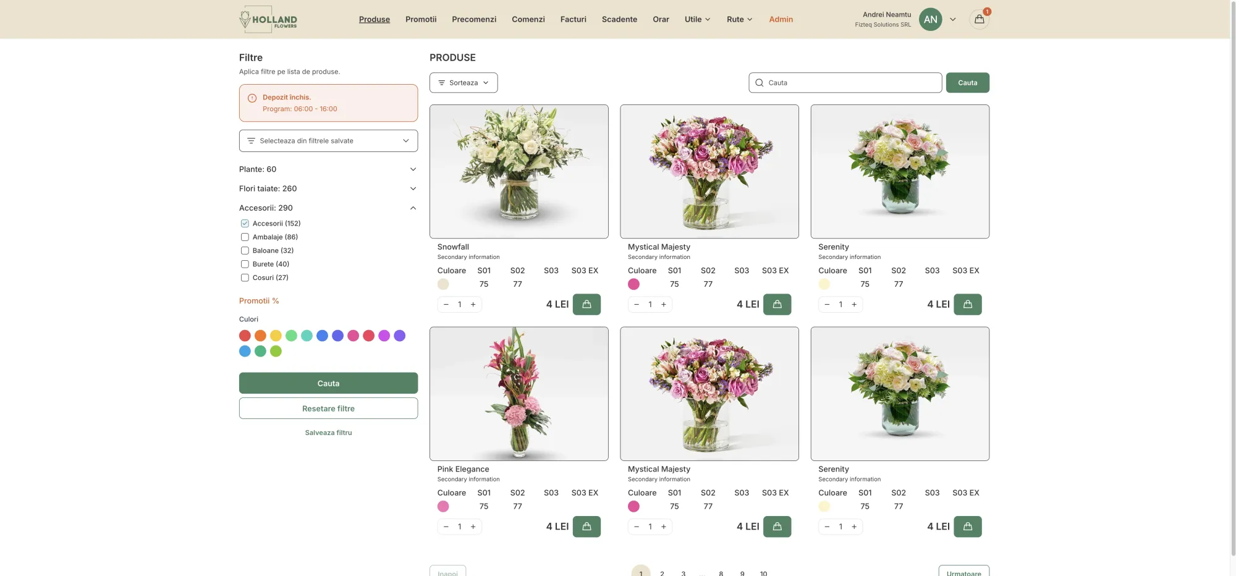Add first-row Serenity bouquet to cart
This screenshot has height=576, width=1236.
point(967,304)
